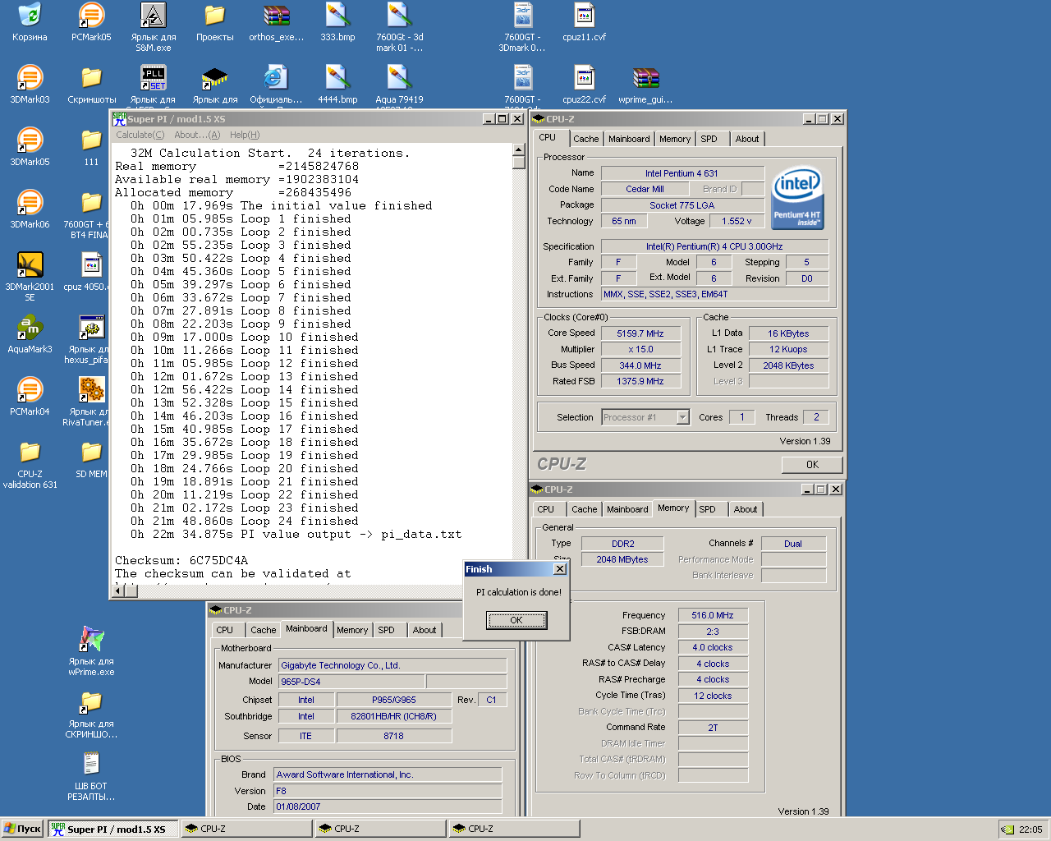This screenshot has width=1051, height=841.
Task: Open the Calculate menu in Super PI
Action: tap(140, 135)
